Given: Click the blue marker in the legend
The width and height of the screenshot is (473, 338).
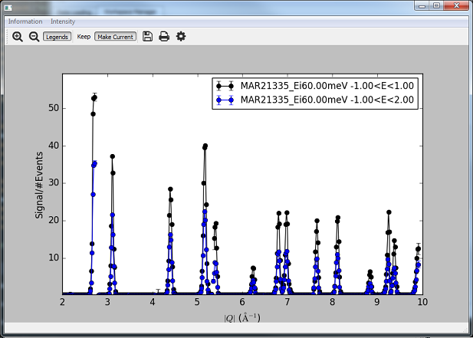Looking at the screenshot, I should coord(225,100).
